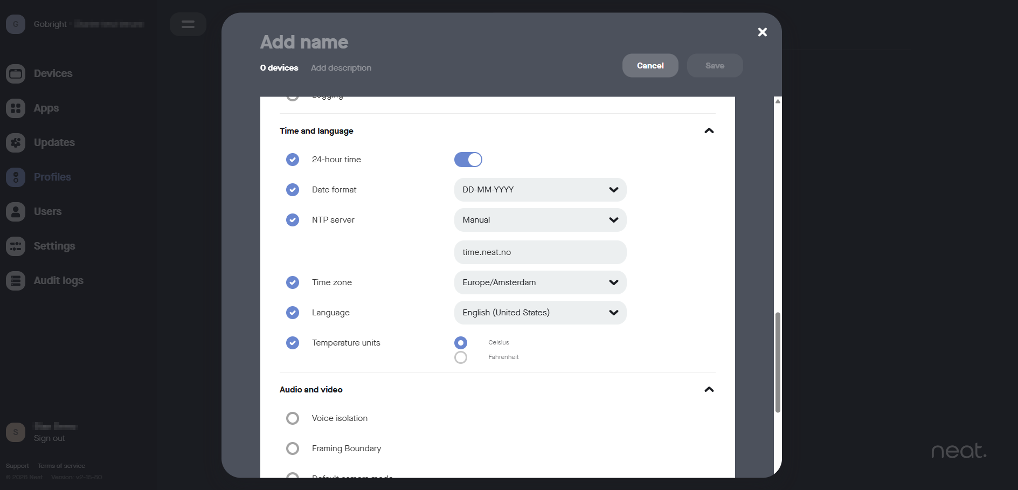Viewport: 1018px width, 490px height.
Task: Click the Devices sidebar icon
Action: click(x=16, y=74)
